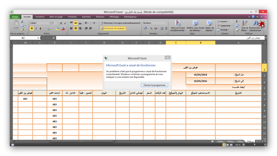Decrease font size with the small A icon
277x156 pixels.
click(65, 23)
